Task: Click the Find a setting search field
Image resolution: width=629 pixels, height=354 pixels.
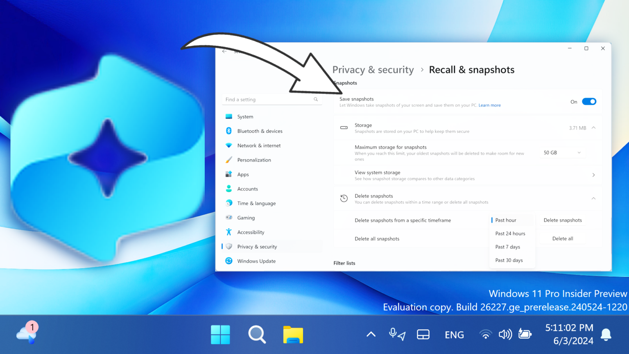Action: pos(272,100)
